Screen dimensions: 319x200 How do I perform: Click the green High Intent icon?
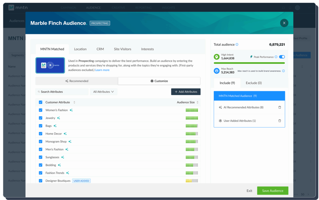coord(217,57)
